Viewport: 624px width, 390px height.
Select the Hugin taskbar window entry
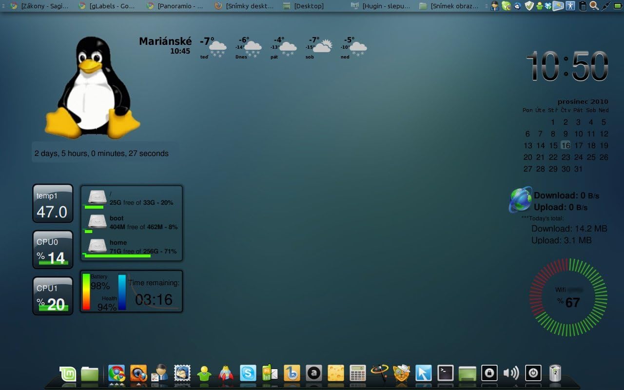point(380,6)
